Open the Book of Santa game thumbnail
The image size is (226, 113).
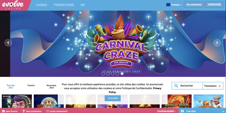point(177,101)
